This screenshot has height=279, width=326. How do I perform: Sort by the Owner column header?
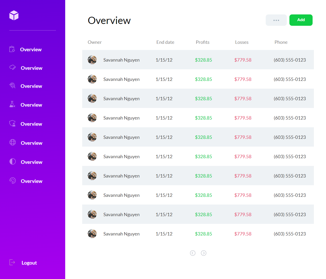click(95, 42)
